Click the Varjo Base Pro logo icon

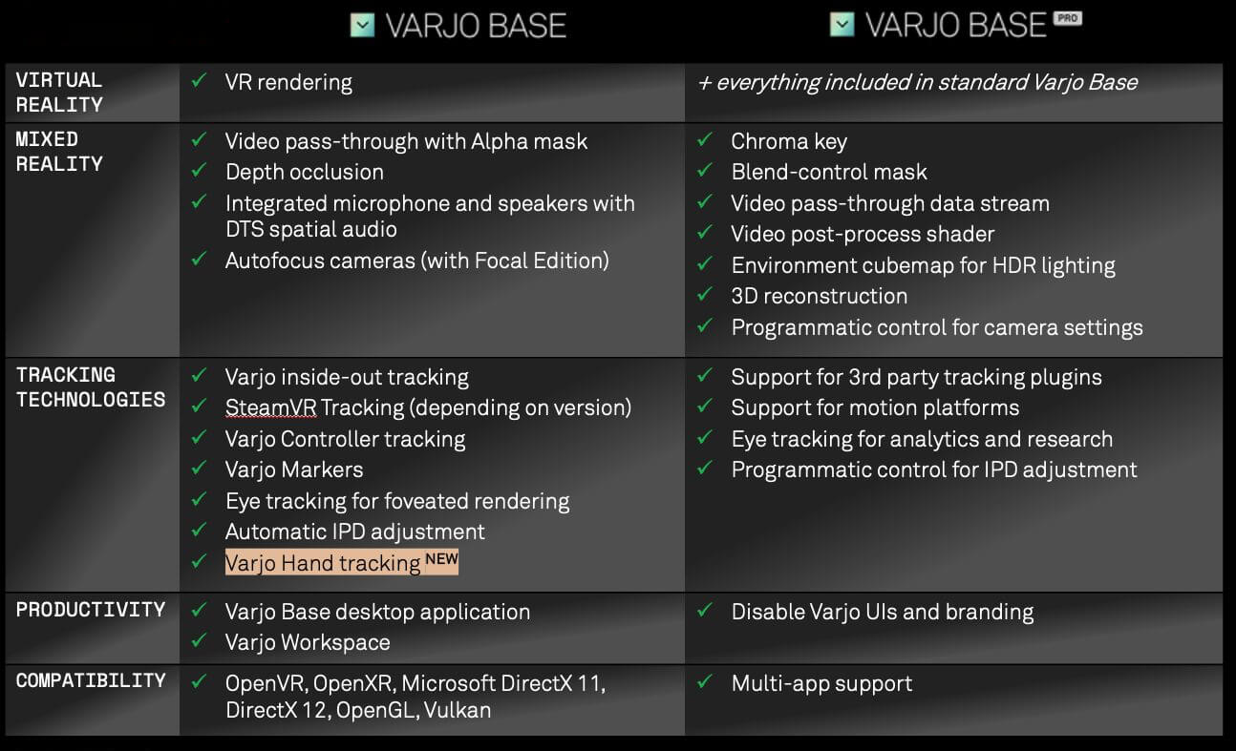[x=842, y=25]
